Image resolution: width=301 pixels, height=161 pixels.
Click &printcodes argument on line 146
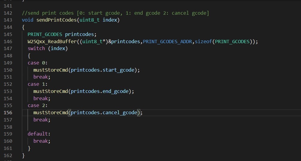click(x=124, y=41)
